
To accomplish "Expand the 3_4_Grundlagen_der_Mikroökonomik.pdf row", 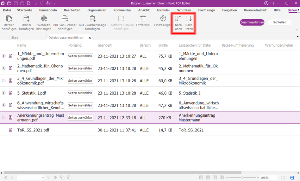I will (x=3, y=80).
